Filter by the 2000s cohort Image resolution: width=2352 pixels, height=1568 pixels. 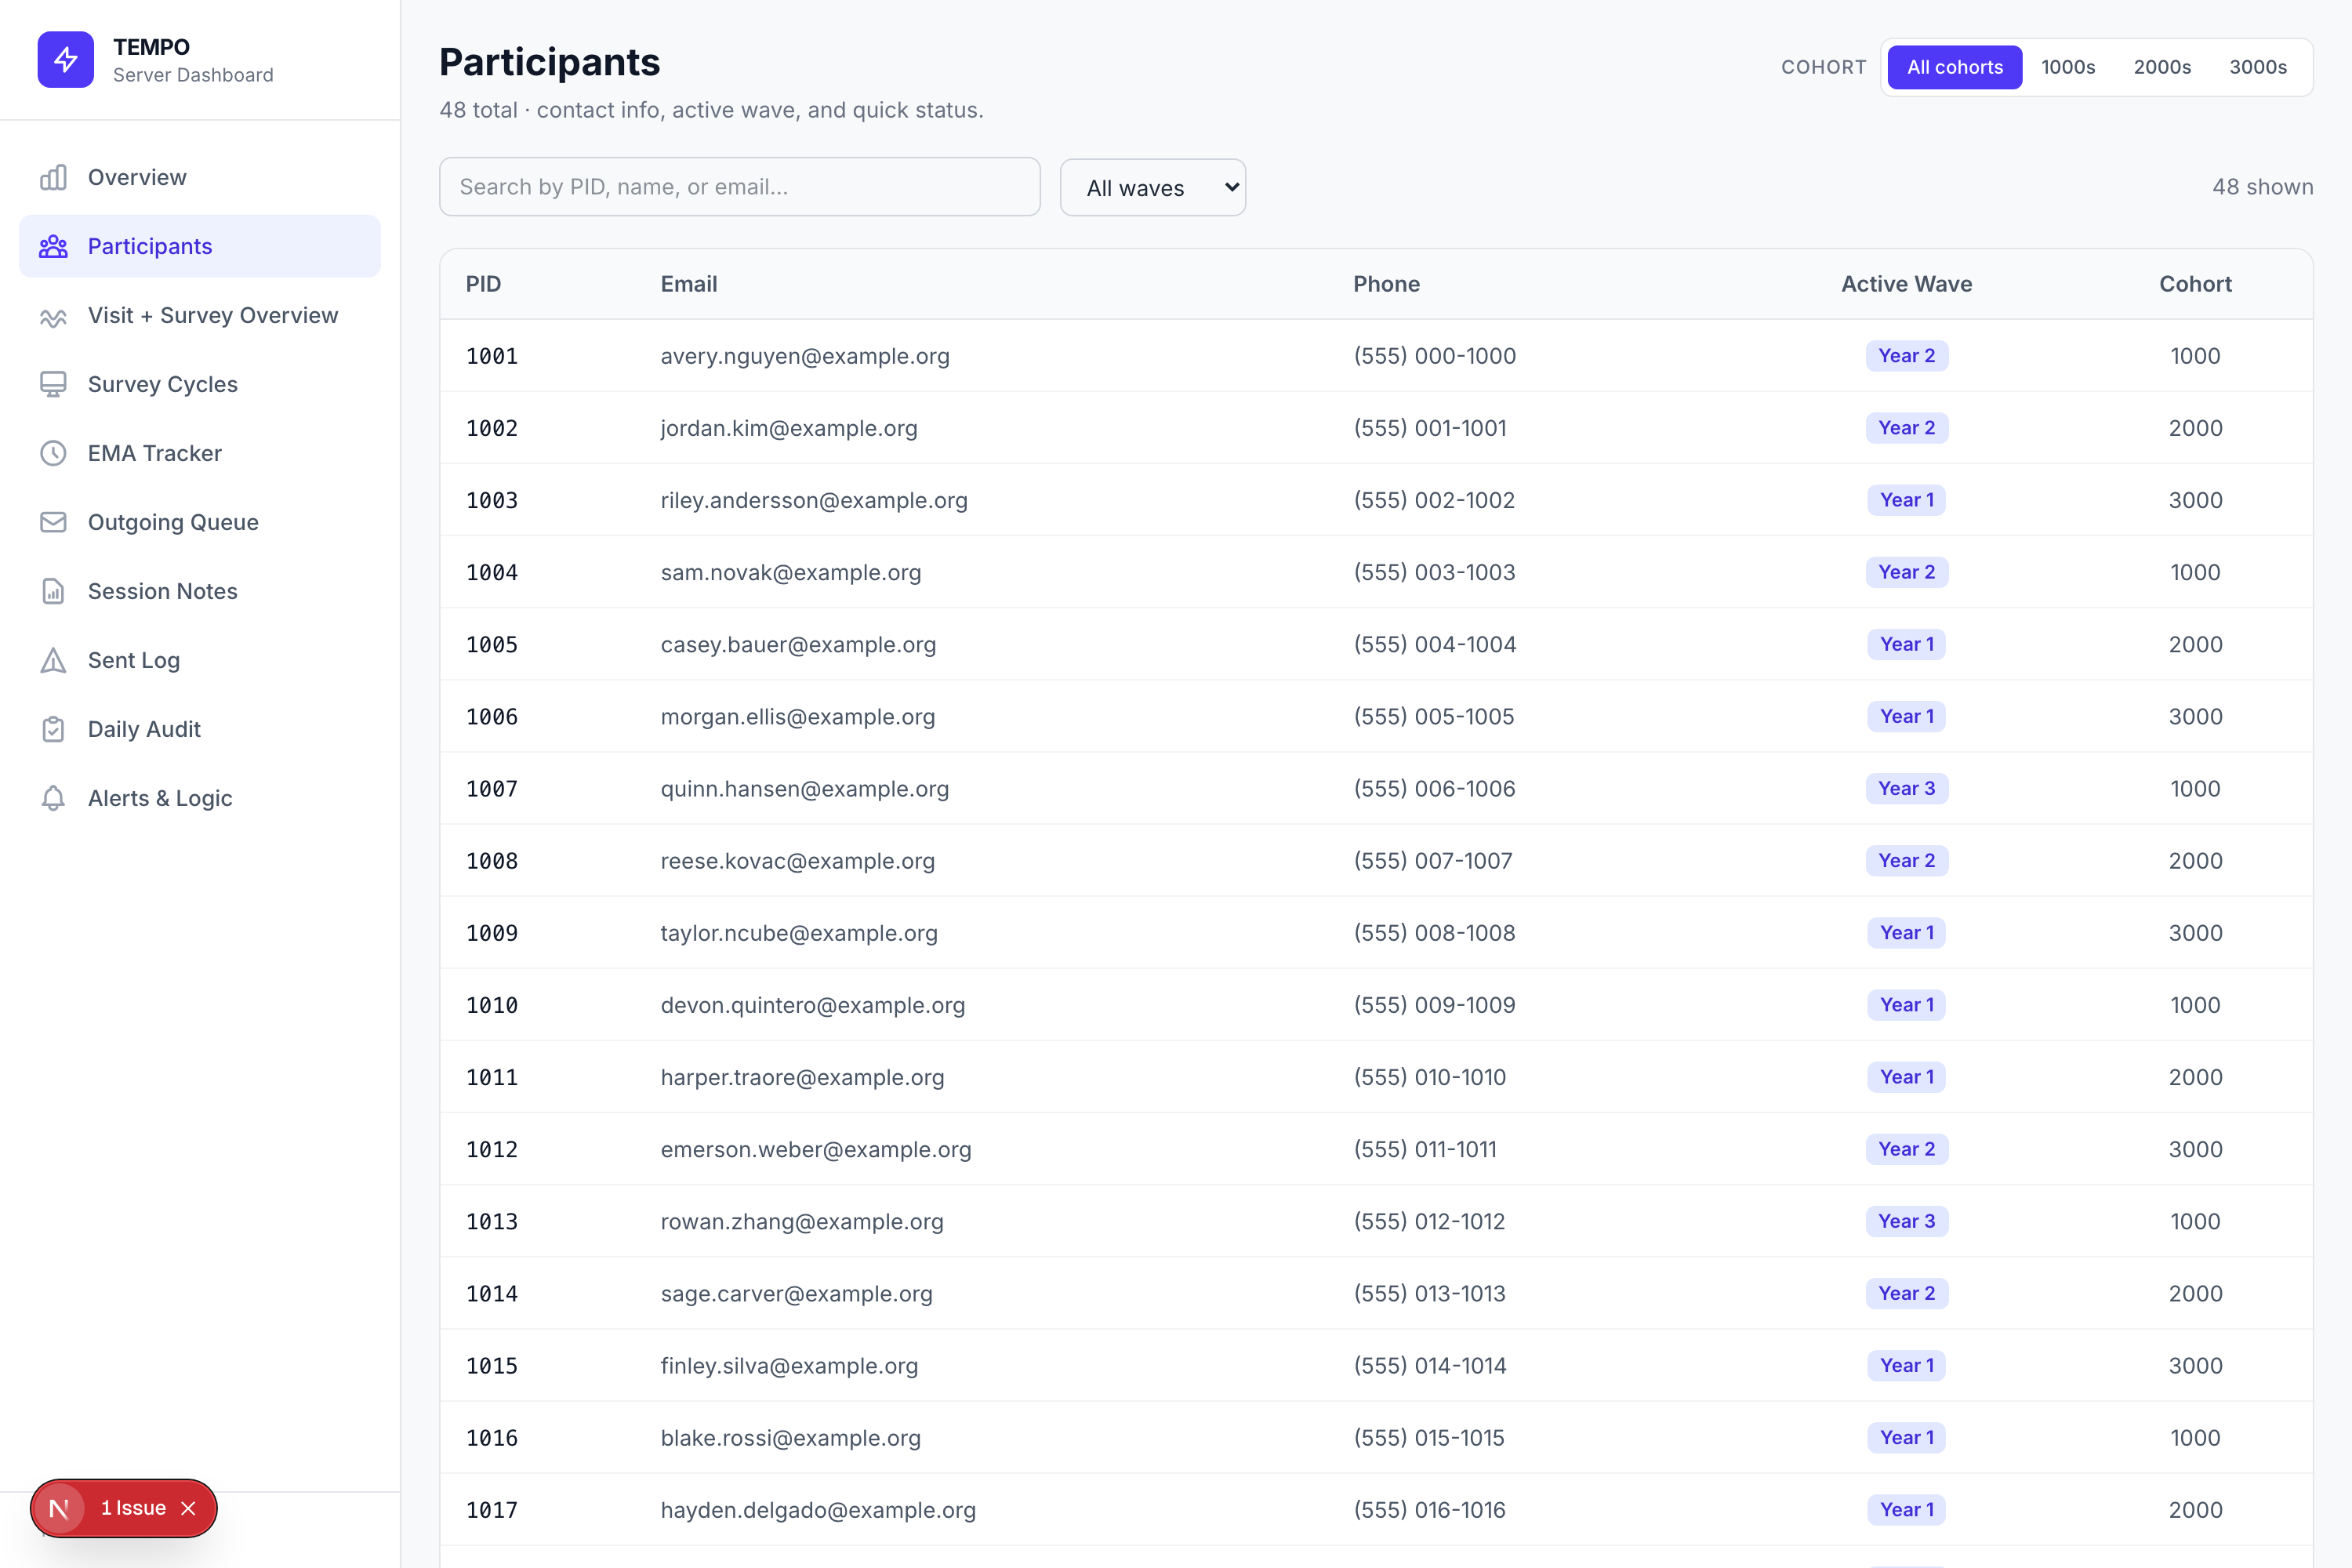coord(2162,67)
